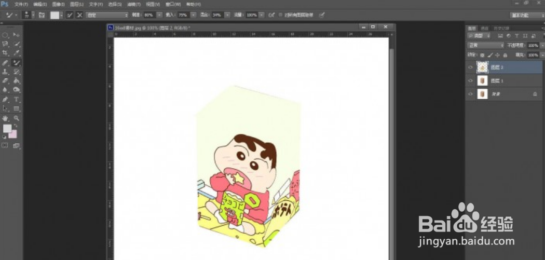Image resolution: width=545 pixels, height=260 pixels.
Task: Open mixer brush combination preset dropdown
Action: 107,15
